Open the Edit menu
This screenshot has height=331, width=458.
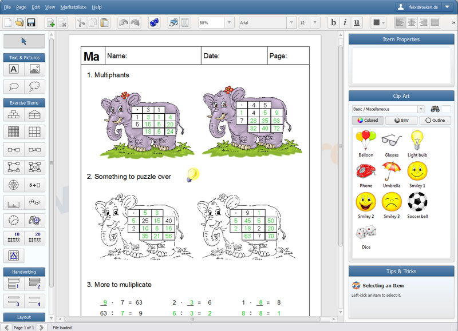pyautogui.click(x=35, y=7)
